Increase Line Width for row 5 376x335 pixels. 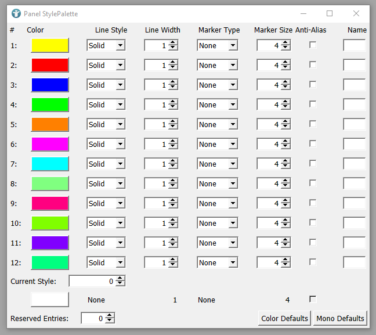(x=173, y=122)
